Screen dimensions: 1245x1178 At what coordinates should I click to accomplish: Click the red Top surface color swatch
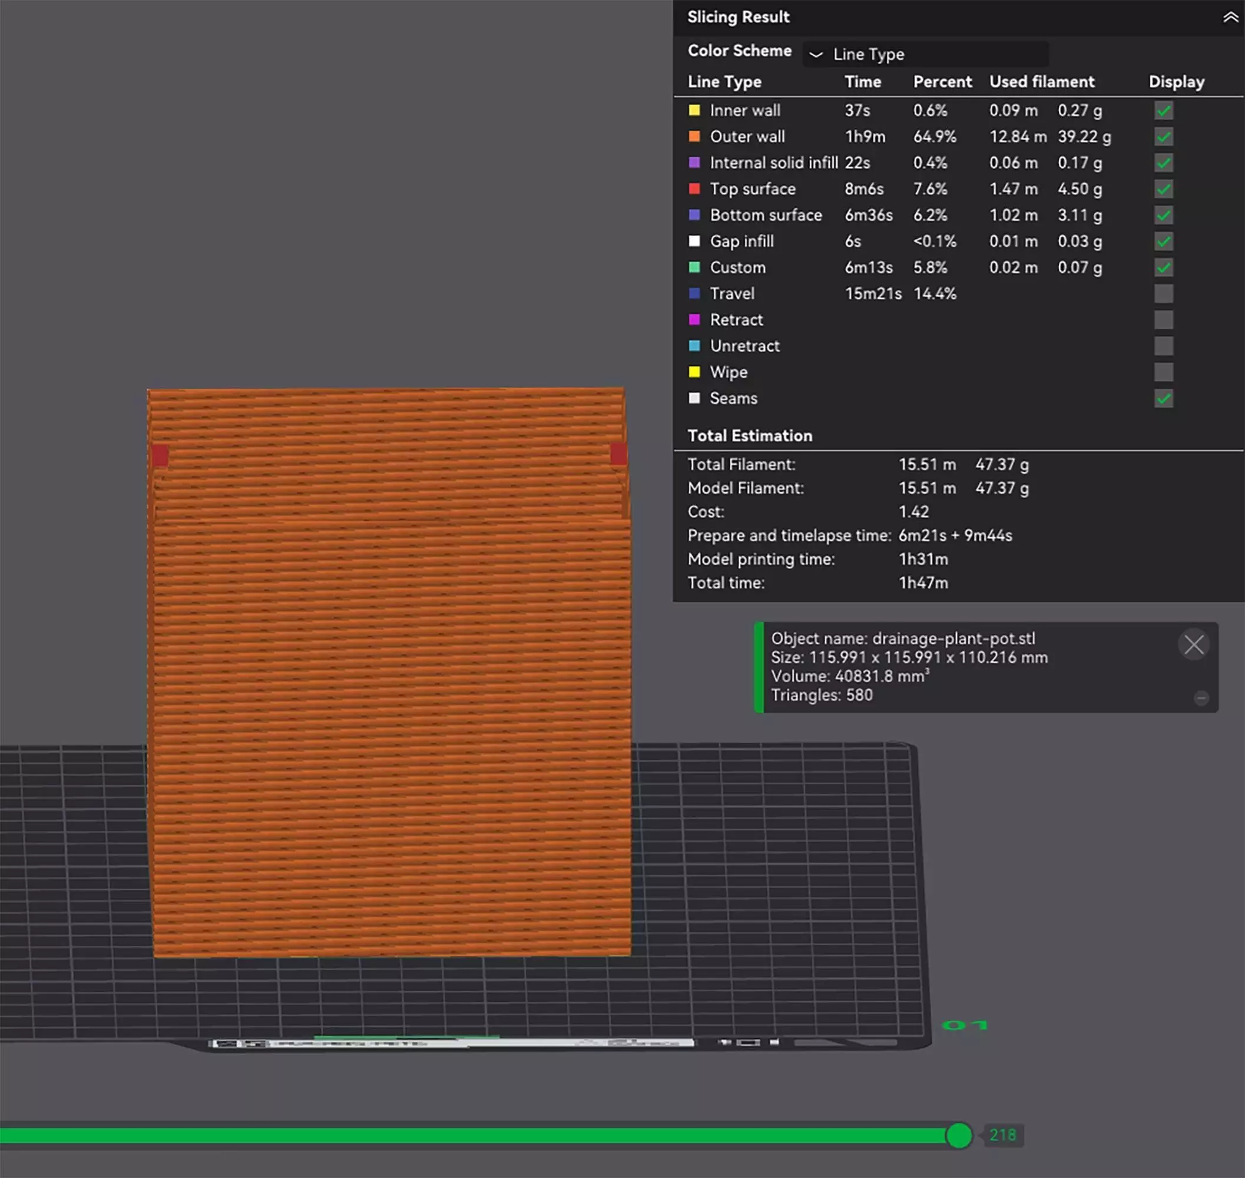tap(694, 189)
